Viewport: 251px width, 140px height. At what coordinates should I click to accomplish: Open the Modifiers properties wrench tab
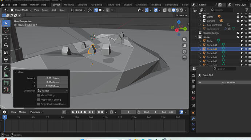click(x=193, y=118)
